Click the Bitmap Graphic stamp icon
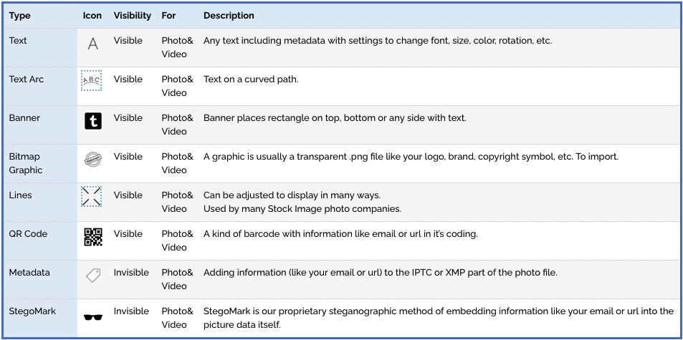Screen dimensions: 683x340 coord(92,159)
